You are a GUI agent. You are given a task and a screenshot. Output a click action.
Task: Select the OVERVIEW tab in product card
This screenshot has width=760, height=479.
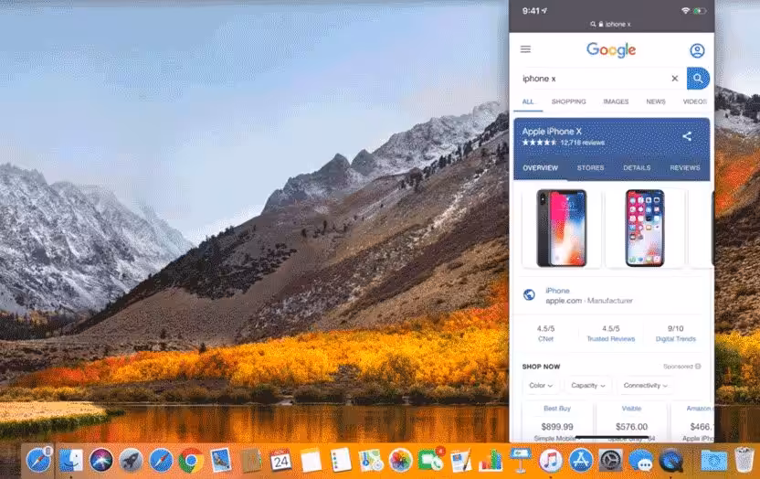pyautogui.click(x=540, y=168)
